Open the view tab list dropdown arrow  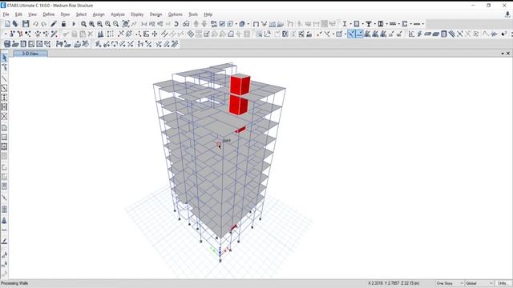click(x=503, y=54)
